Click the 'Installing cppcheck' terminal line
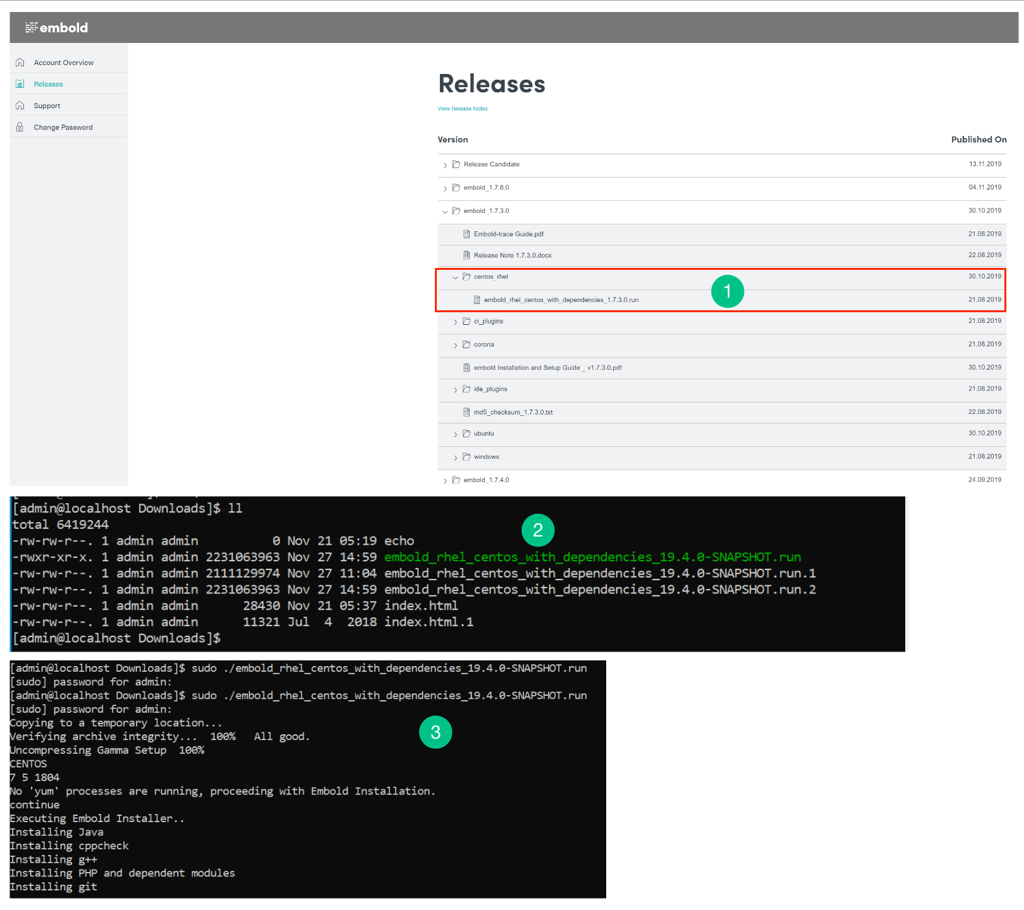 click(69, 846)
